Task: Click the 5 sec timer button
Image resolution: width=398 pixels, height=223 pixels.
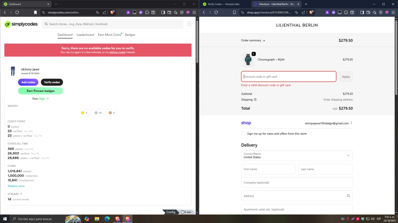Action: tap(186, 212)
